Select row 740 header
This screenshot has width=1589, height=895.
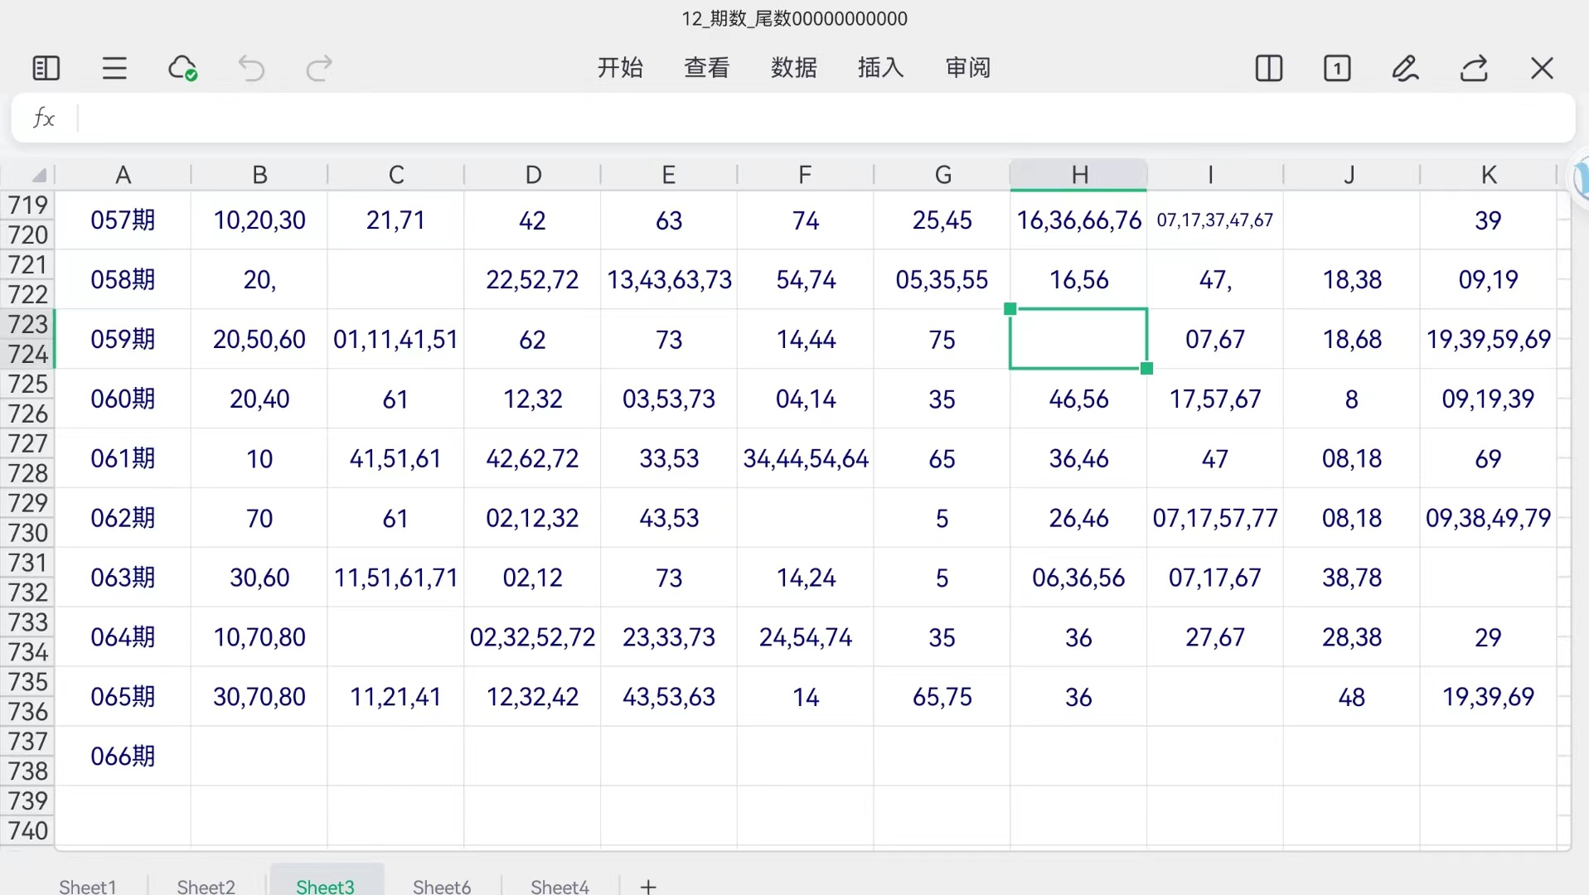coord(28,830)
